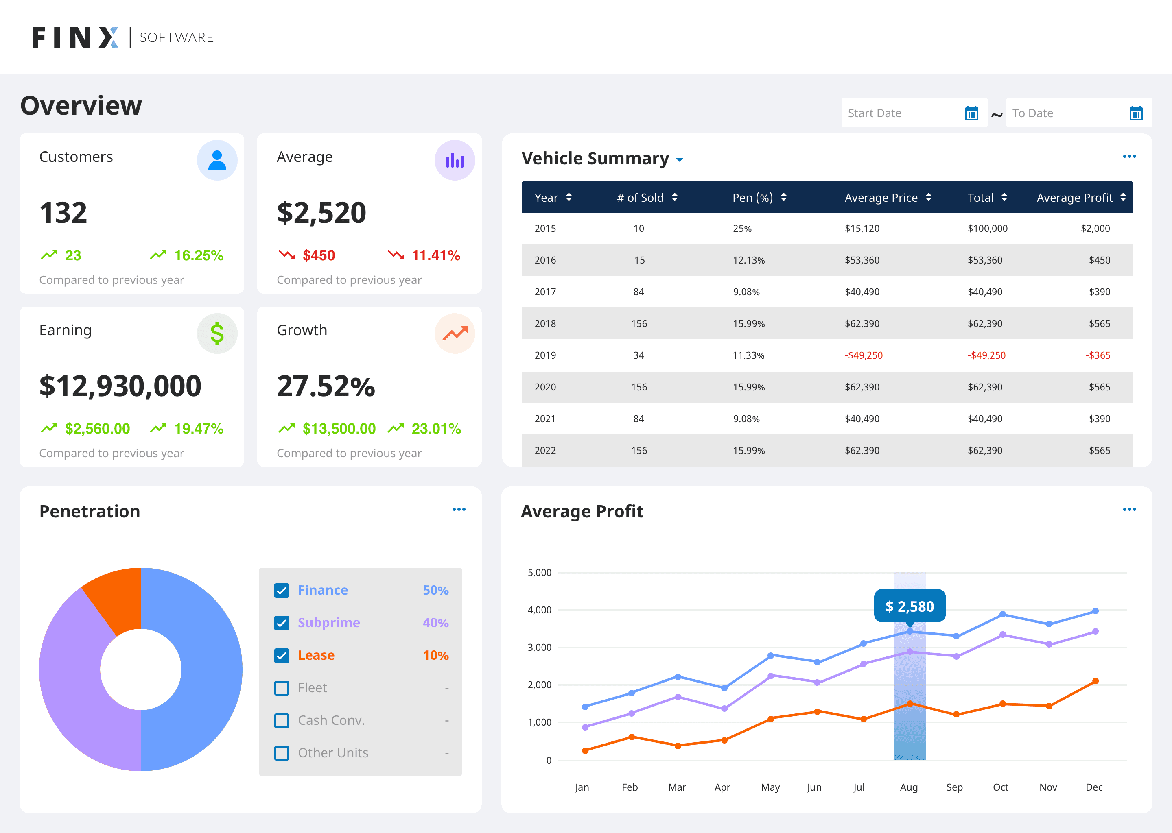Expand the Vehicle Summary dropdown arrow
The image size is (1172, 833).
coord(679,160)
